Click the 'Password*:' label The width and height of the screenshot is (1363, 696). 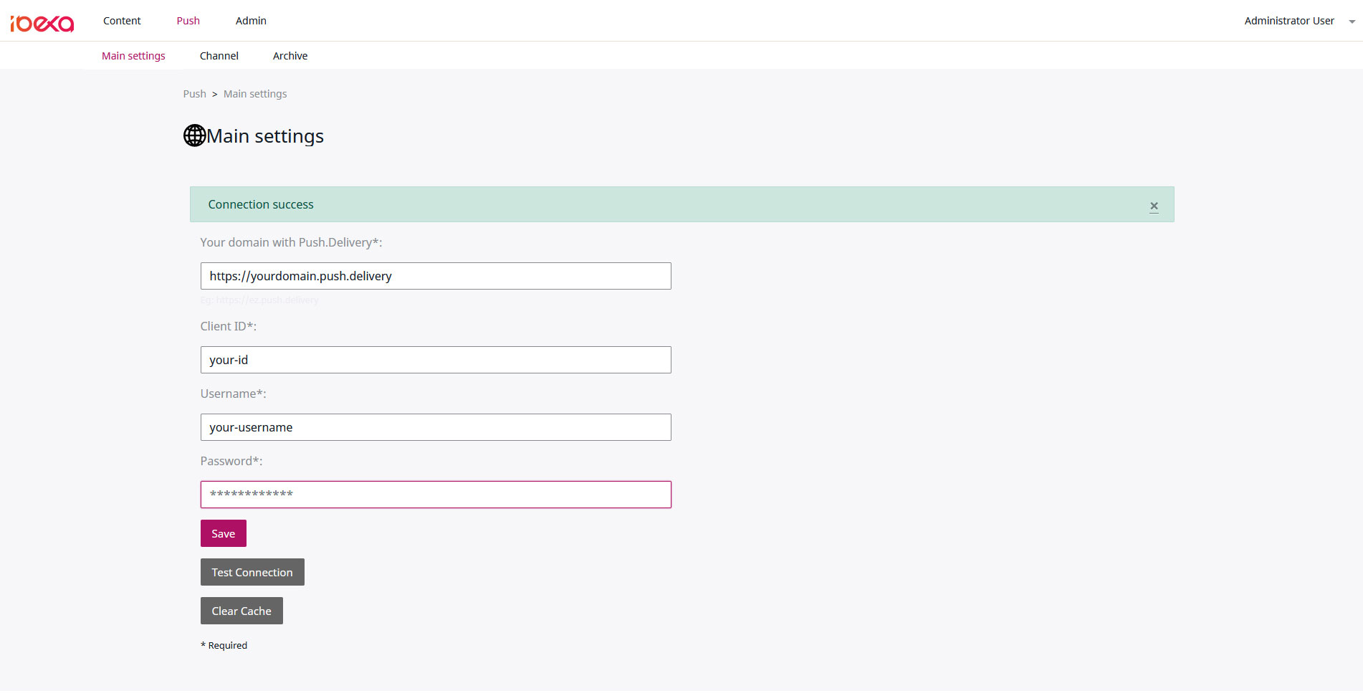[x=231, y=461]
